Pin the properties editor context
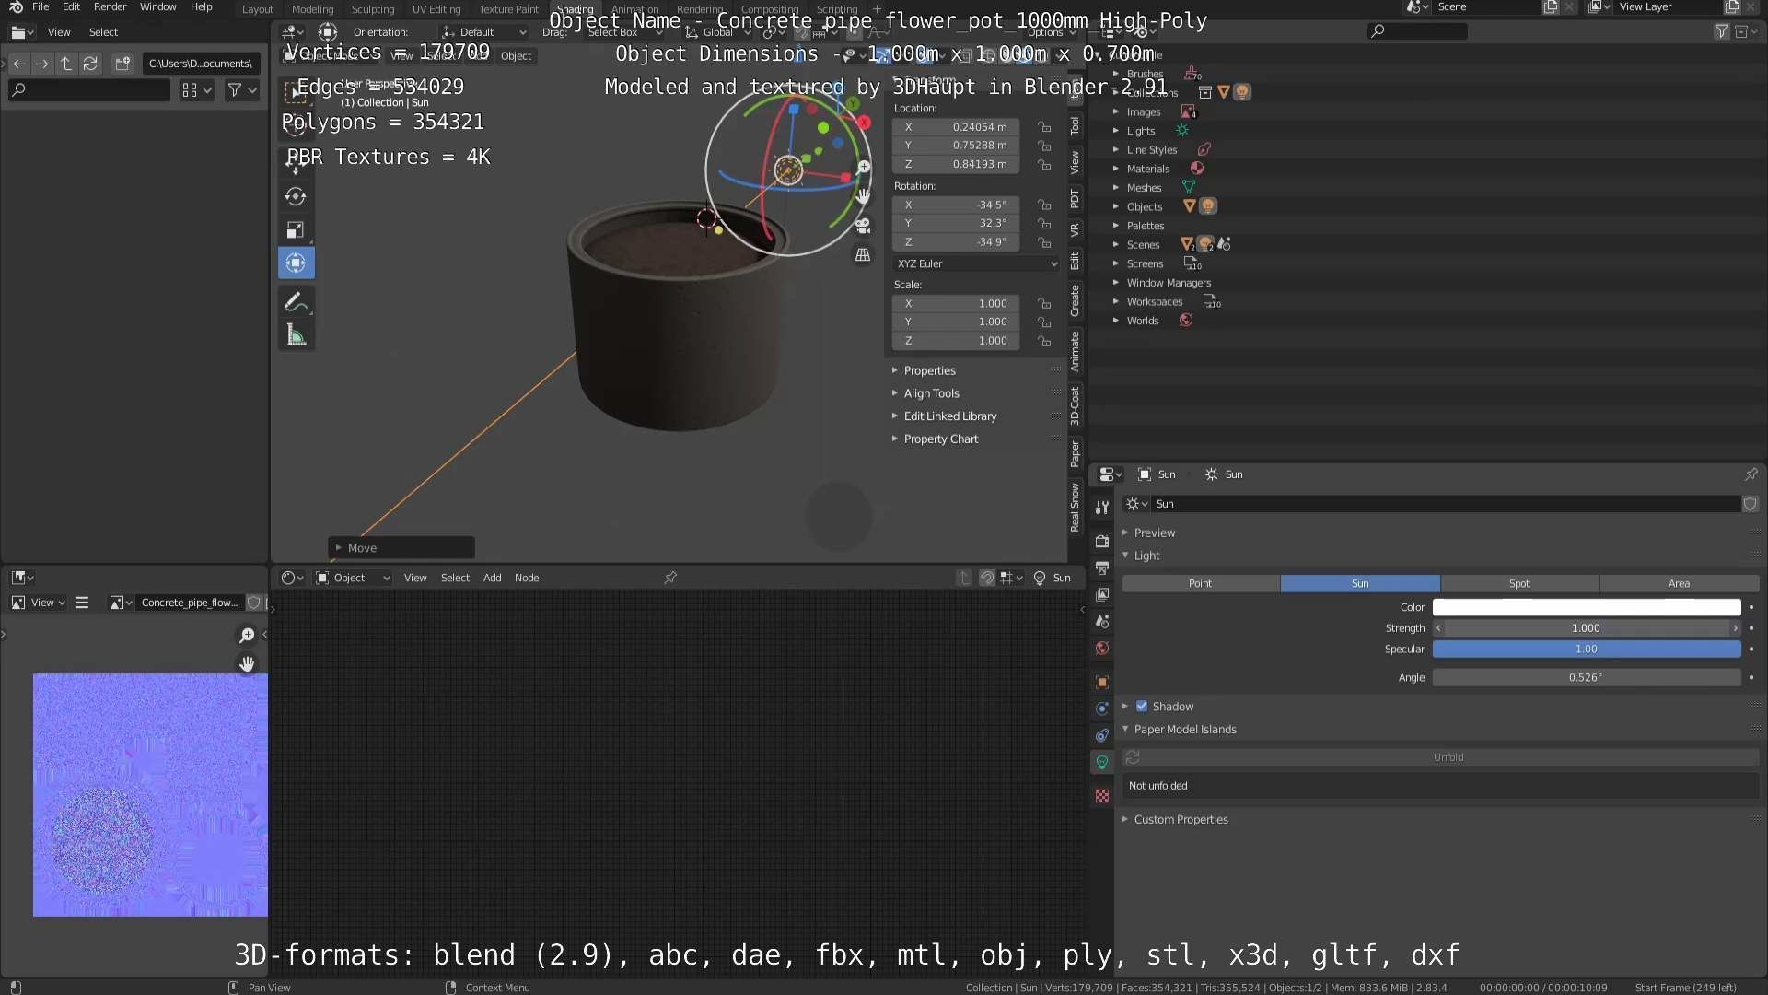The height and width of the screenshot is (995, 1768). pos(1751,474)
